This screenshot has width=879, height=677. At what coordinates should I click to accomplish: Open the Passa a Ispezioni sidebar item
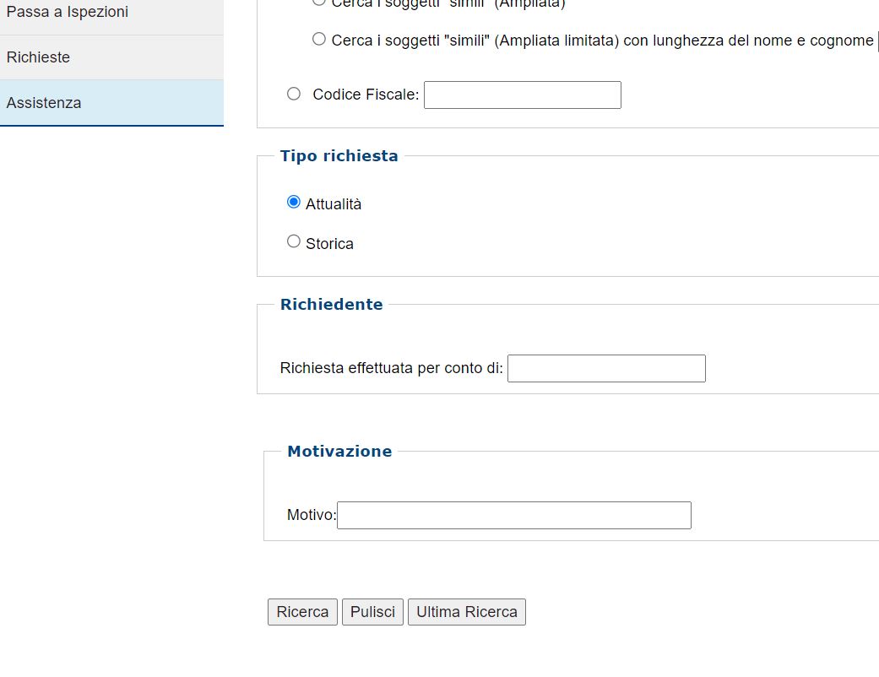68,13
